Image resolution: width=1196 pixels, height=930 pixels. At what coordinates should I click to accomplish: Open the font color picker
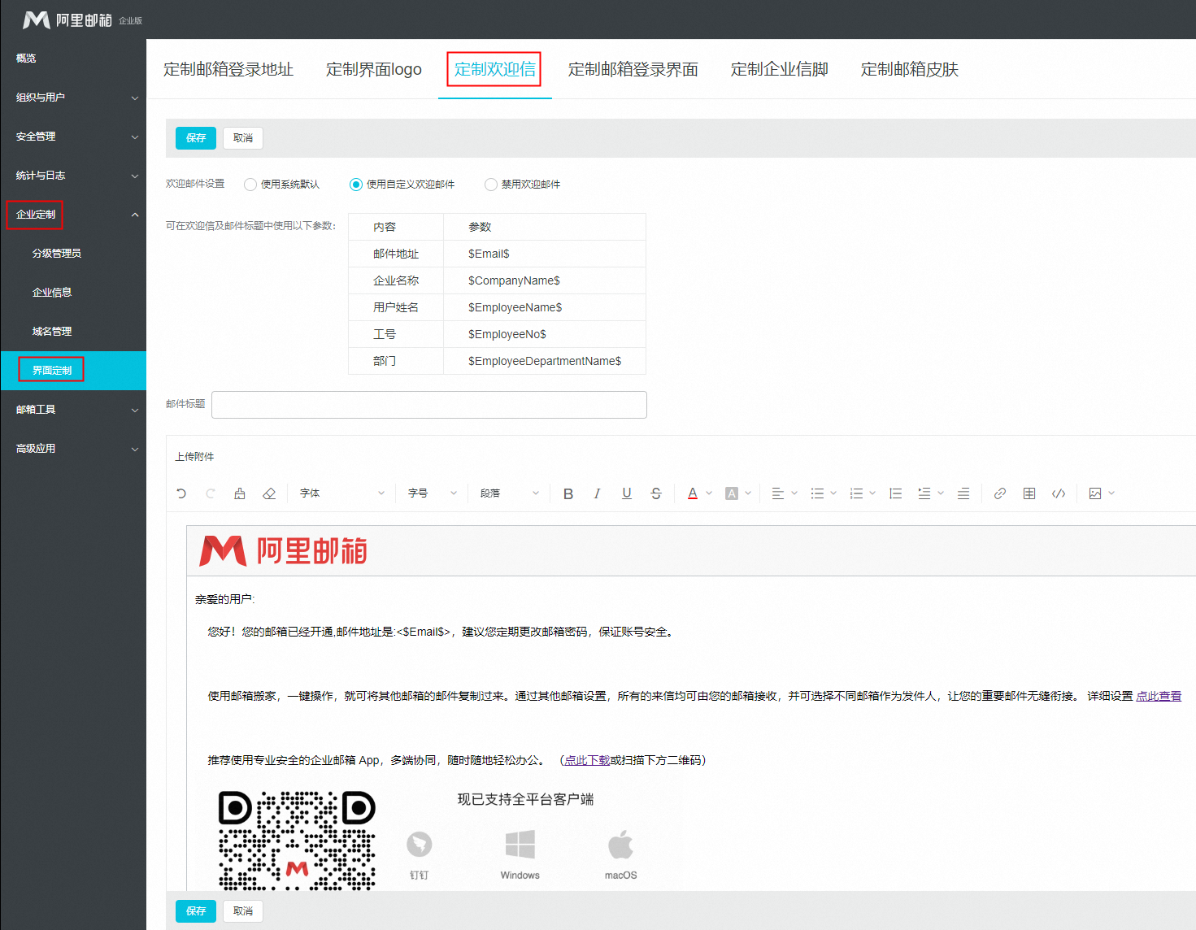[692, 493]
